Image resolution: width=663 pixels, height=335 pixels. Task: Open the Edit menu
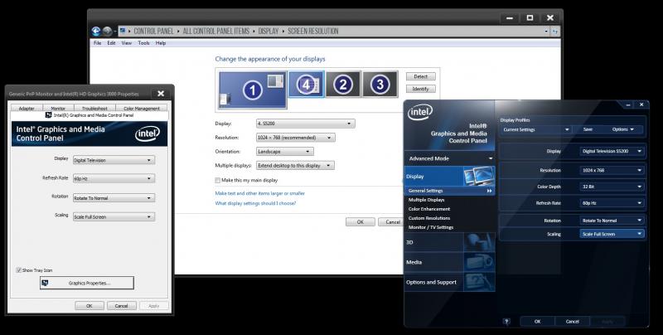point(111,43)
